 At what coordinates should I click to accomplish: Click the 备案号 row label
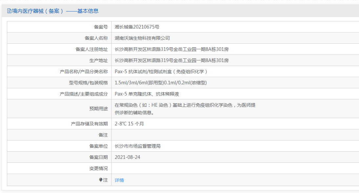click(101, 27)
